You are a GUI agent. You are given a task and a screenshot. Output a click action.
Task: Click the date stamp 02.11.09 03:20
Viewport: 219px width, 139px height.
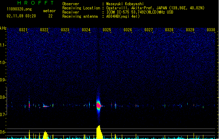point(21,16)
